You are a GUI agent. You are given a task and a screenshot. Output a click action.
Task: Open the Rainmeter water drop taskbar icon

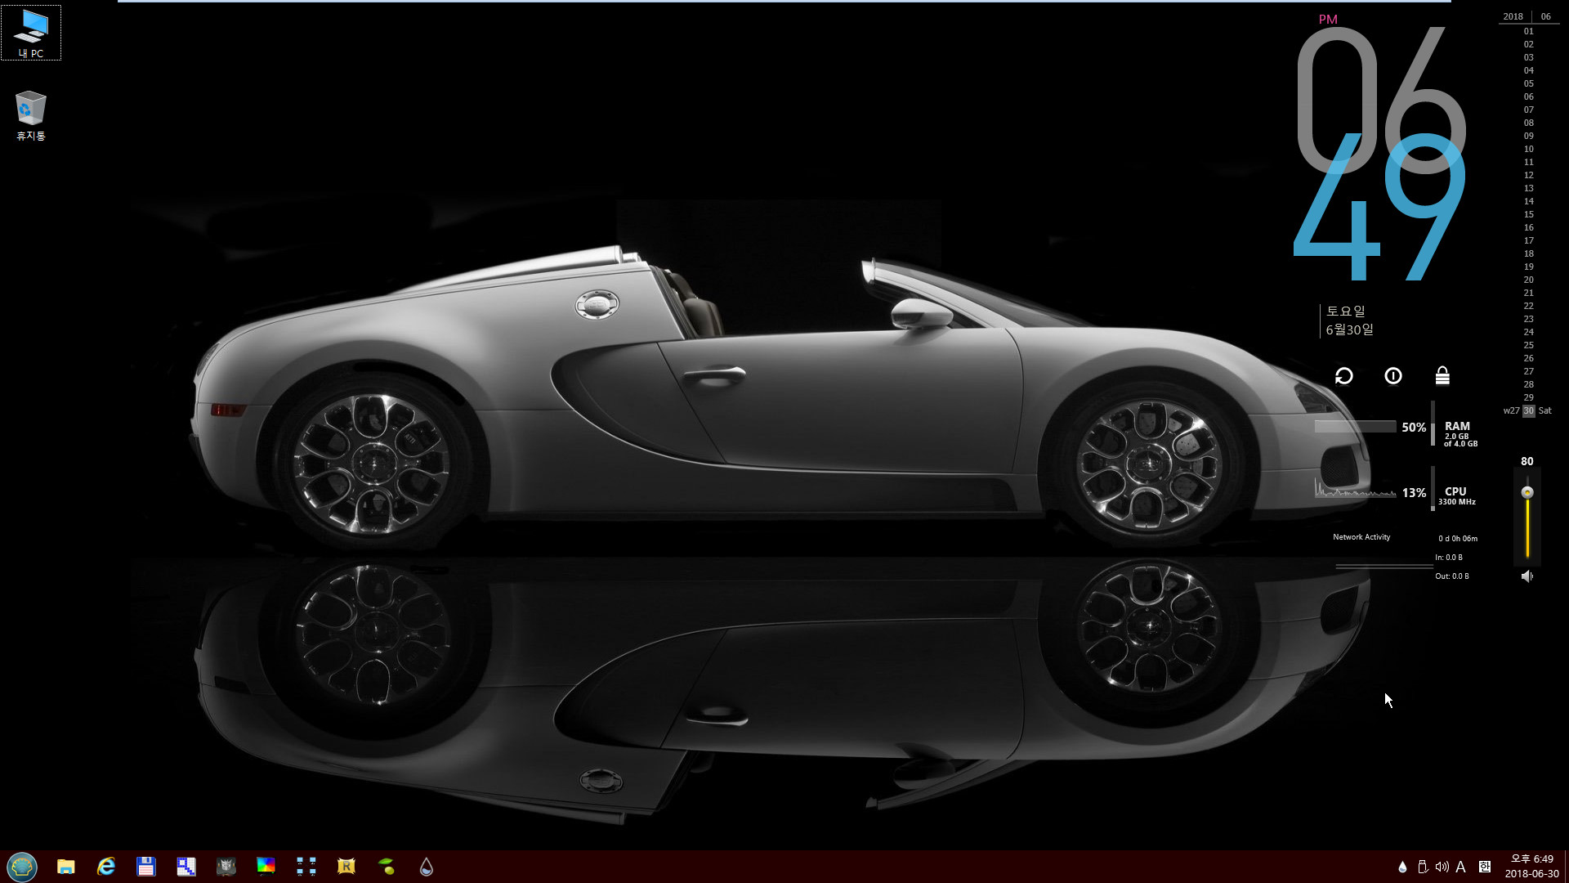click(x=427, y=866)
